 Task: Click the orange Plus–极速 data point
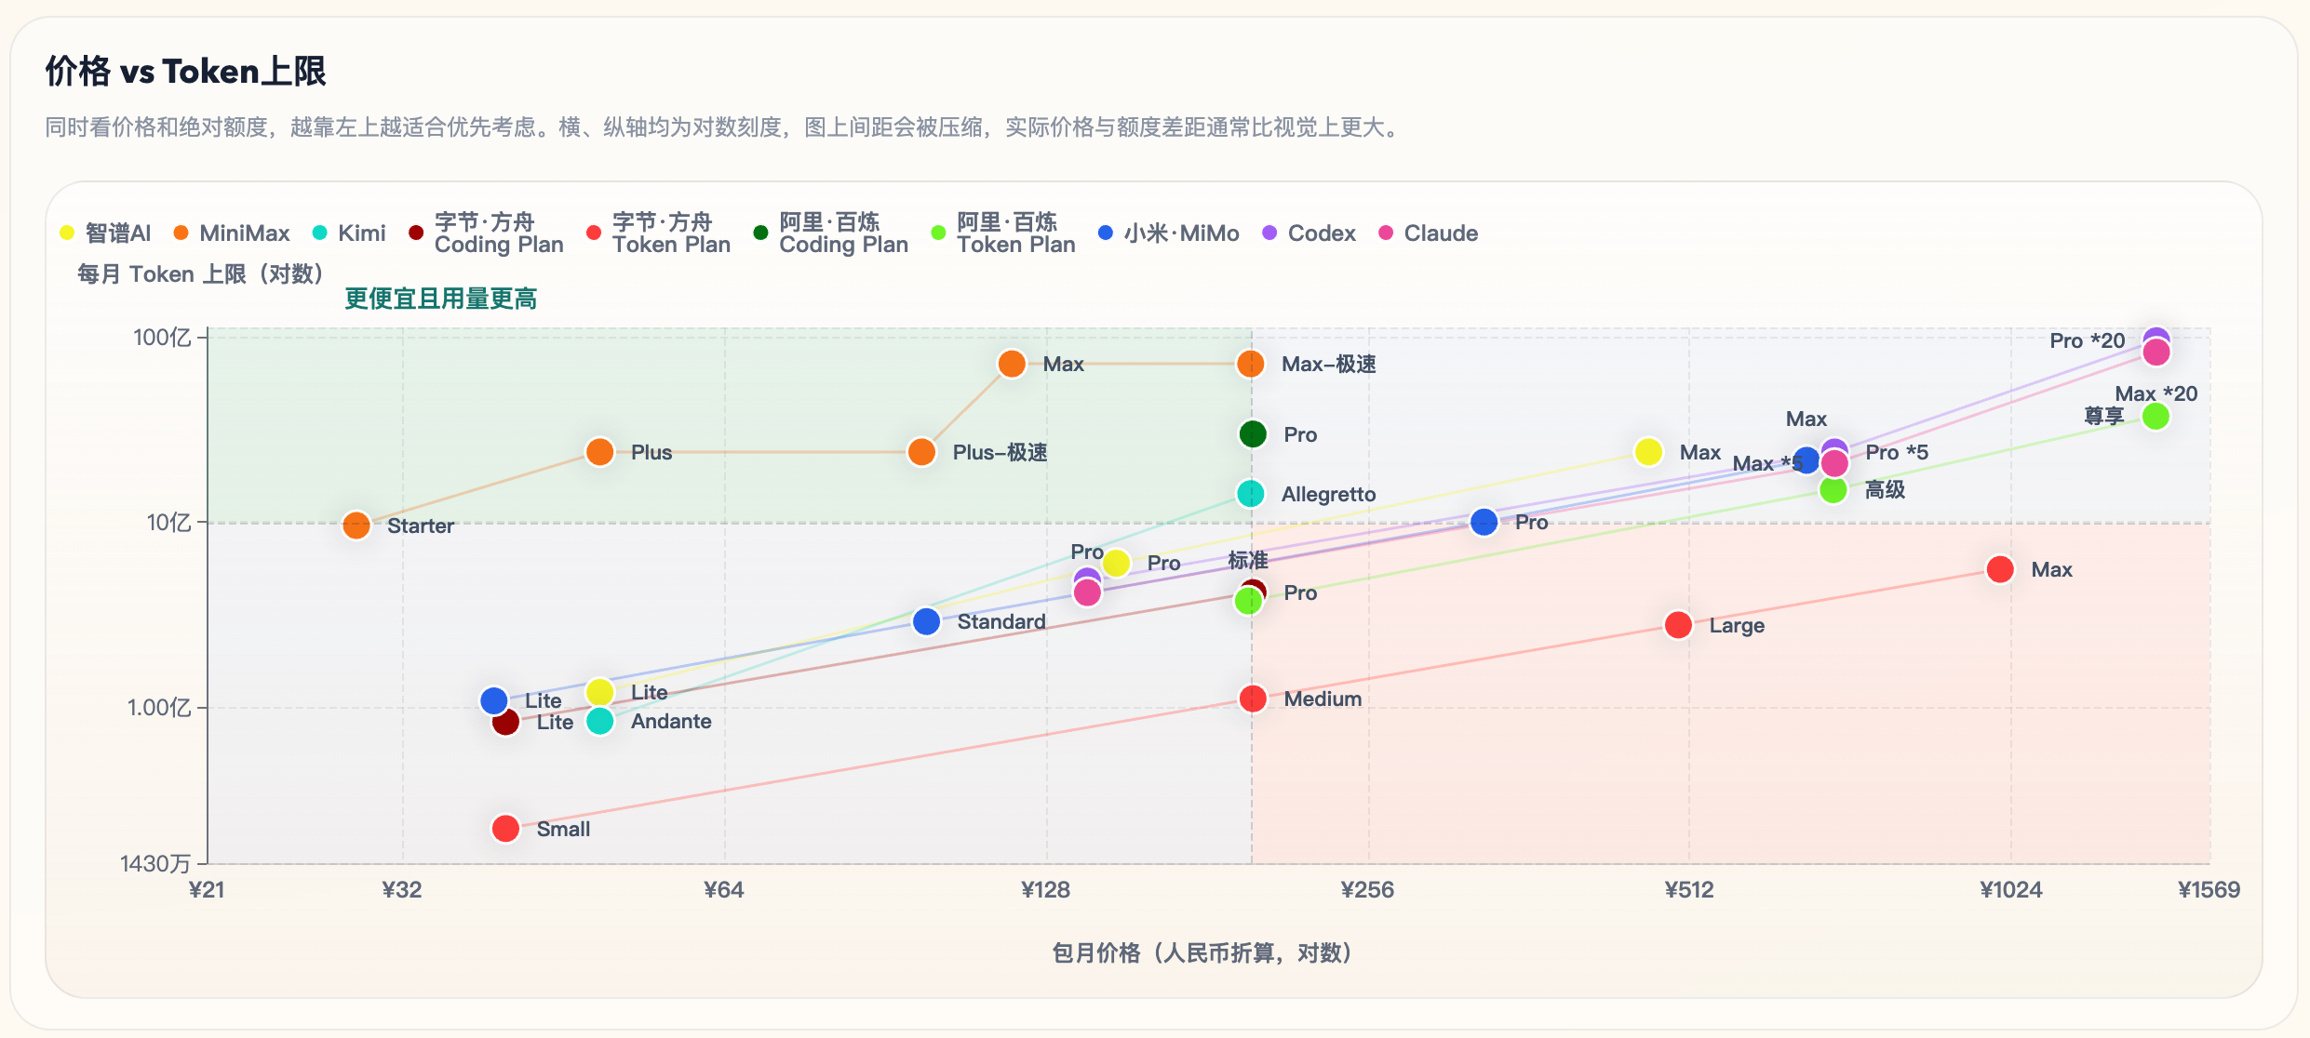click(x=921, y=452)
